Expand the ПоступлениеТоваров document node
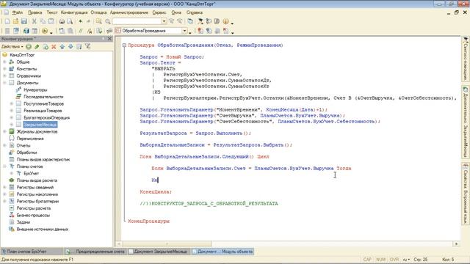Screen dimensions: 470x264 (x=12, y=103)
